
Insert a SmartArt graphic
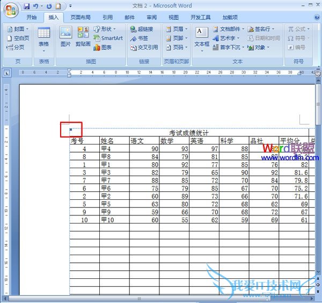pos(108,38)
